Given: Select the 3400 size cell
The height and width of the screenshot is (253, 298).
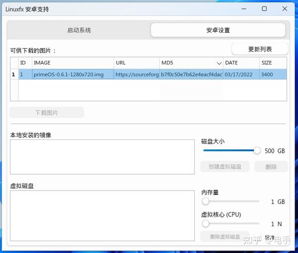Looking at the screenshot, I should (x=273, y=74).
